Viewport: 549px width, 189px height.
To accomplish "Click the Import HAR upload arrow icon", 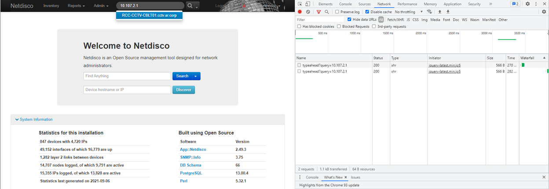I will [x=439, y=12].
